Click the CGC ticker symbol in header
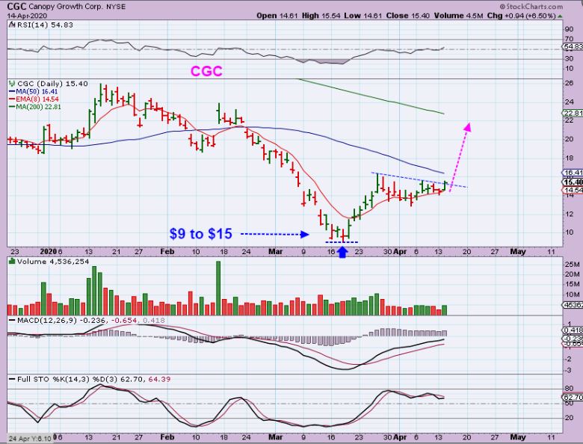 [16, 6]
